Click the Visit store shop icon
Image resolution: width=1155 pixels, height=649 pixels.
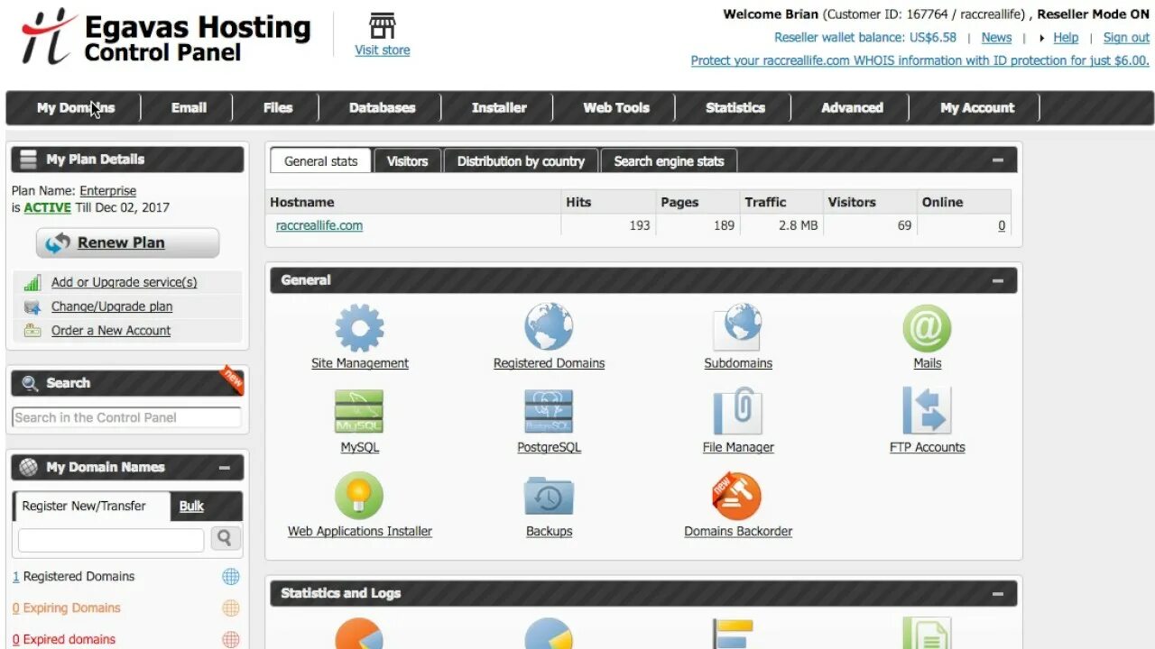click(x=383, y=25)
